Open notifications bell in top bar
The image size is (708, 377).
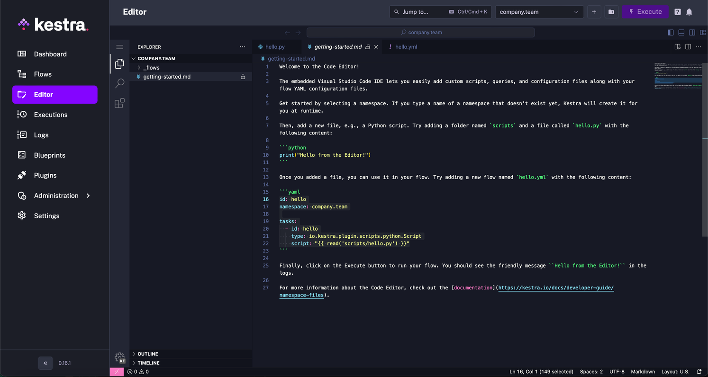(x=689, y=12)
